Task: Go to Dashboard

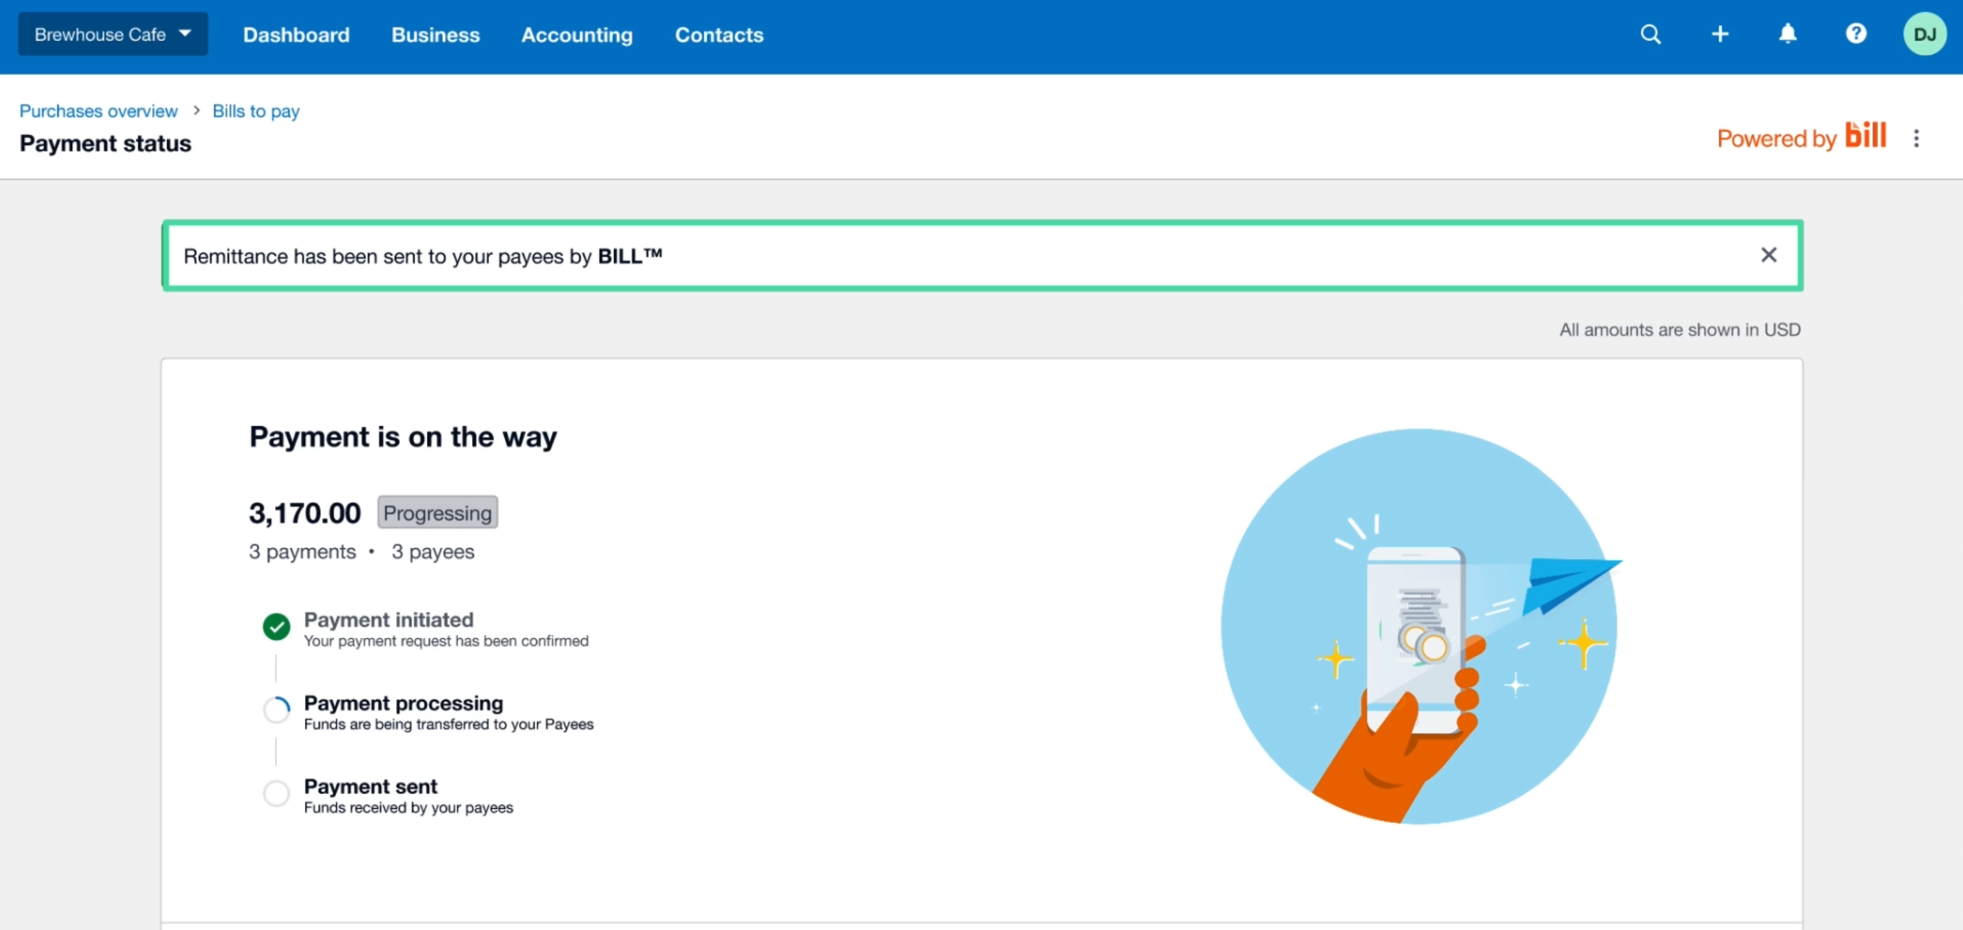Action: pyautogui.click(x=295, y=35)
